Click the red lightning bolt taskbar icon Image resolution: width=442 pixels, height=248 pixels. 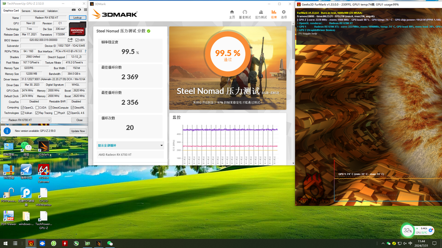point(65,243)
